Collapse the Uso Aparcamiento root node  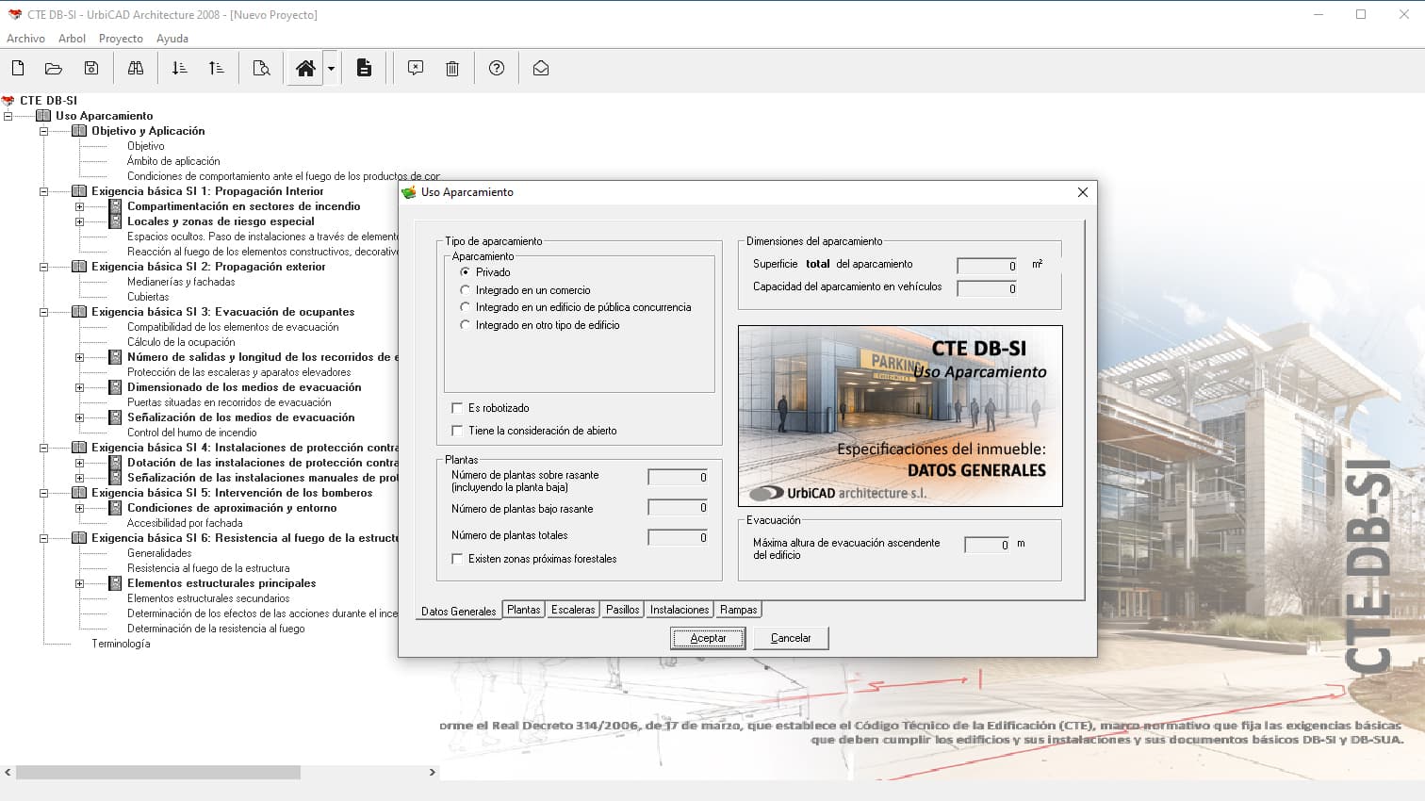point(8,116)
